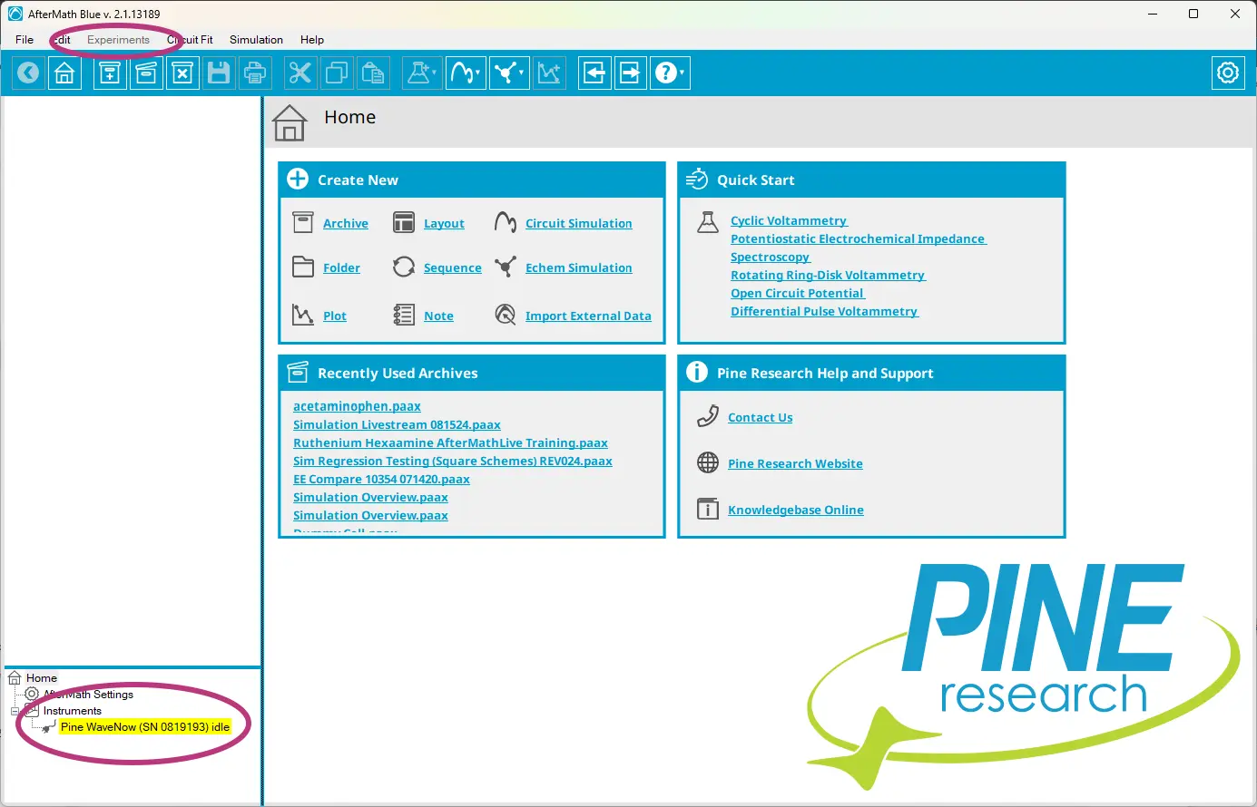The height and width of the screenshot is (807, 1257).
Task: Open the File menu
Action: (x=25, y=40)
